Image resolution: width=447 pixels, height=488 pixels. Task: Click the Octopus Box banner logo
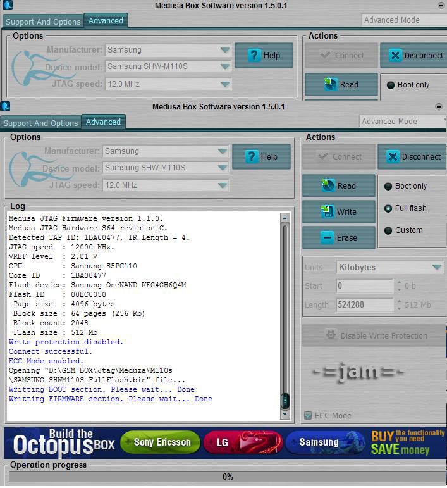[64, 442]
